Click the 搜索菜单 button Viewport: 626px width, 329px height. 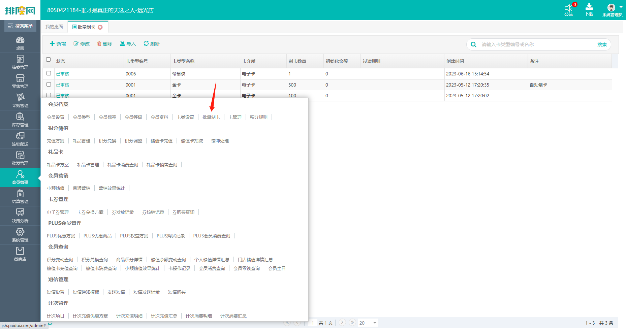20,26
